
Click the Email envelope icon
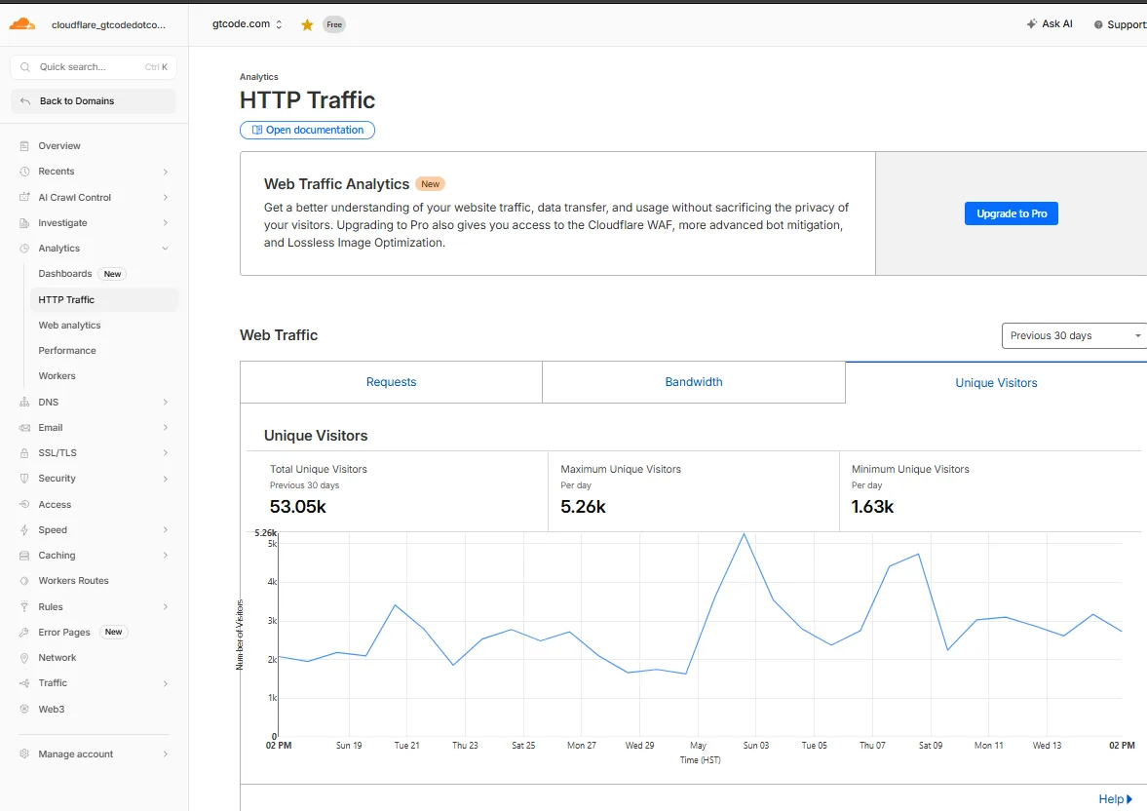24,428
